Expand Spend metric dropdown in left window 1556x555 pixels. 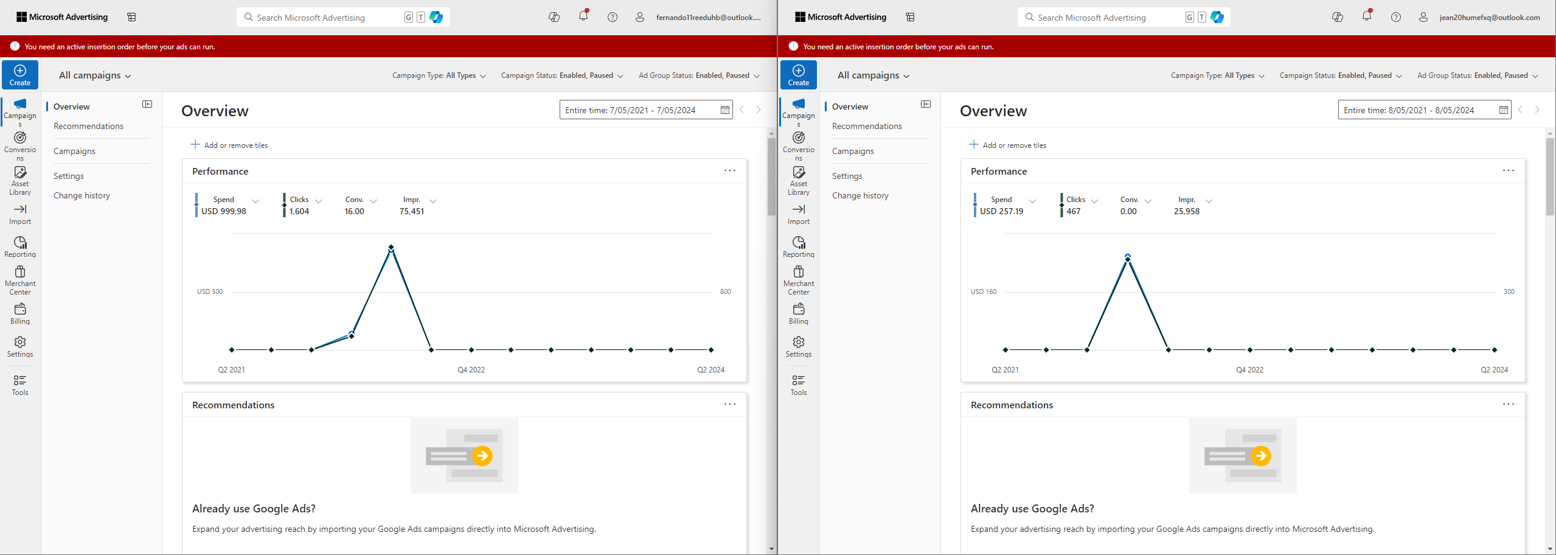(255, 201)
